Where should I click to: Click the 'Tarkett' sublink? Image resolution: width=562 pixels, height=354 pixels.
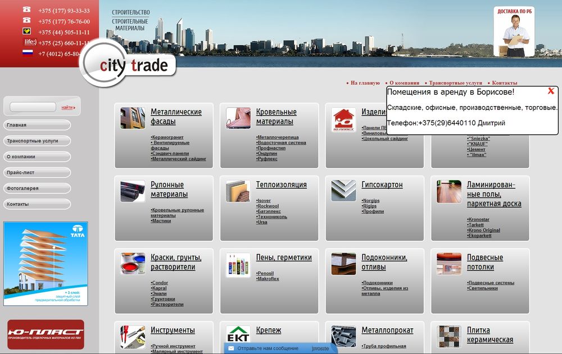[x=475, y=225]
